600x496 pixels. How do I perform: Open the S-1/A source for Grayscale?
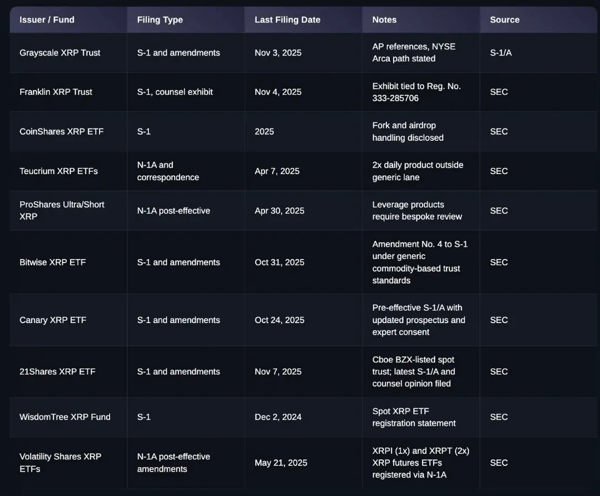click(500, 53)
